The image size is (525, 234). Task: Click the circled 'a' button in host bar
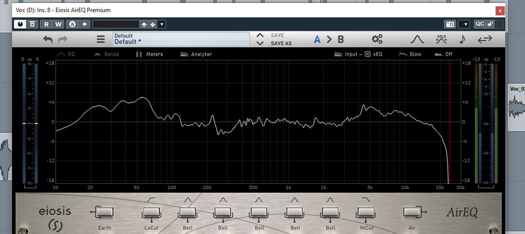click(72, 24)
